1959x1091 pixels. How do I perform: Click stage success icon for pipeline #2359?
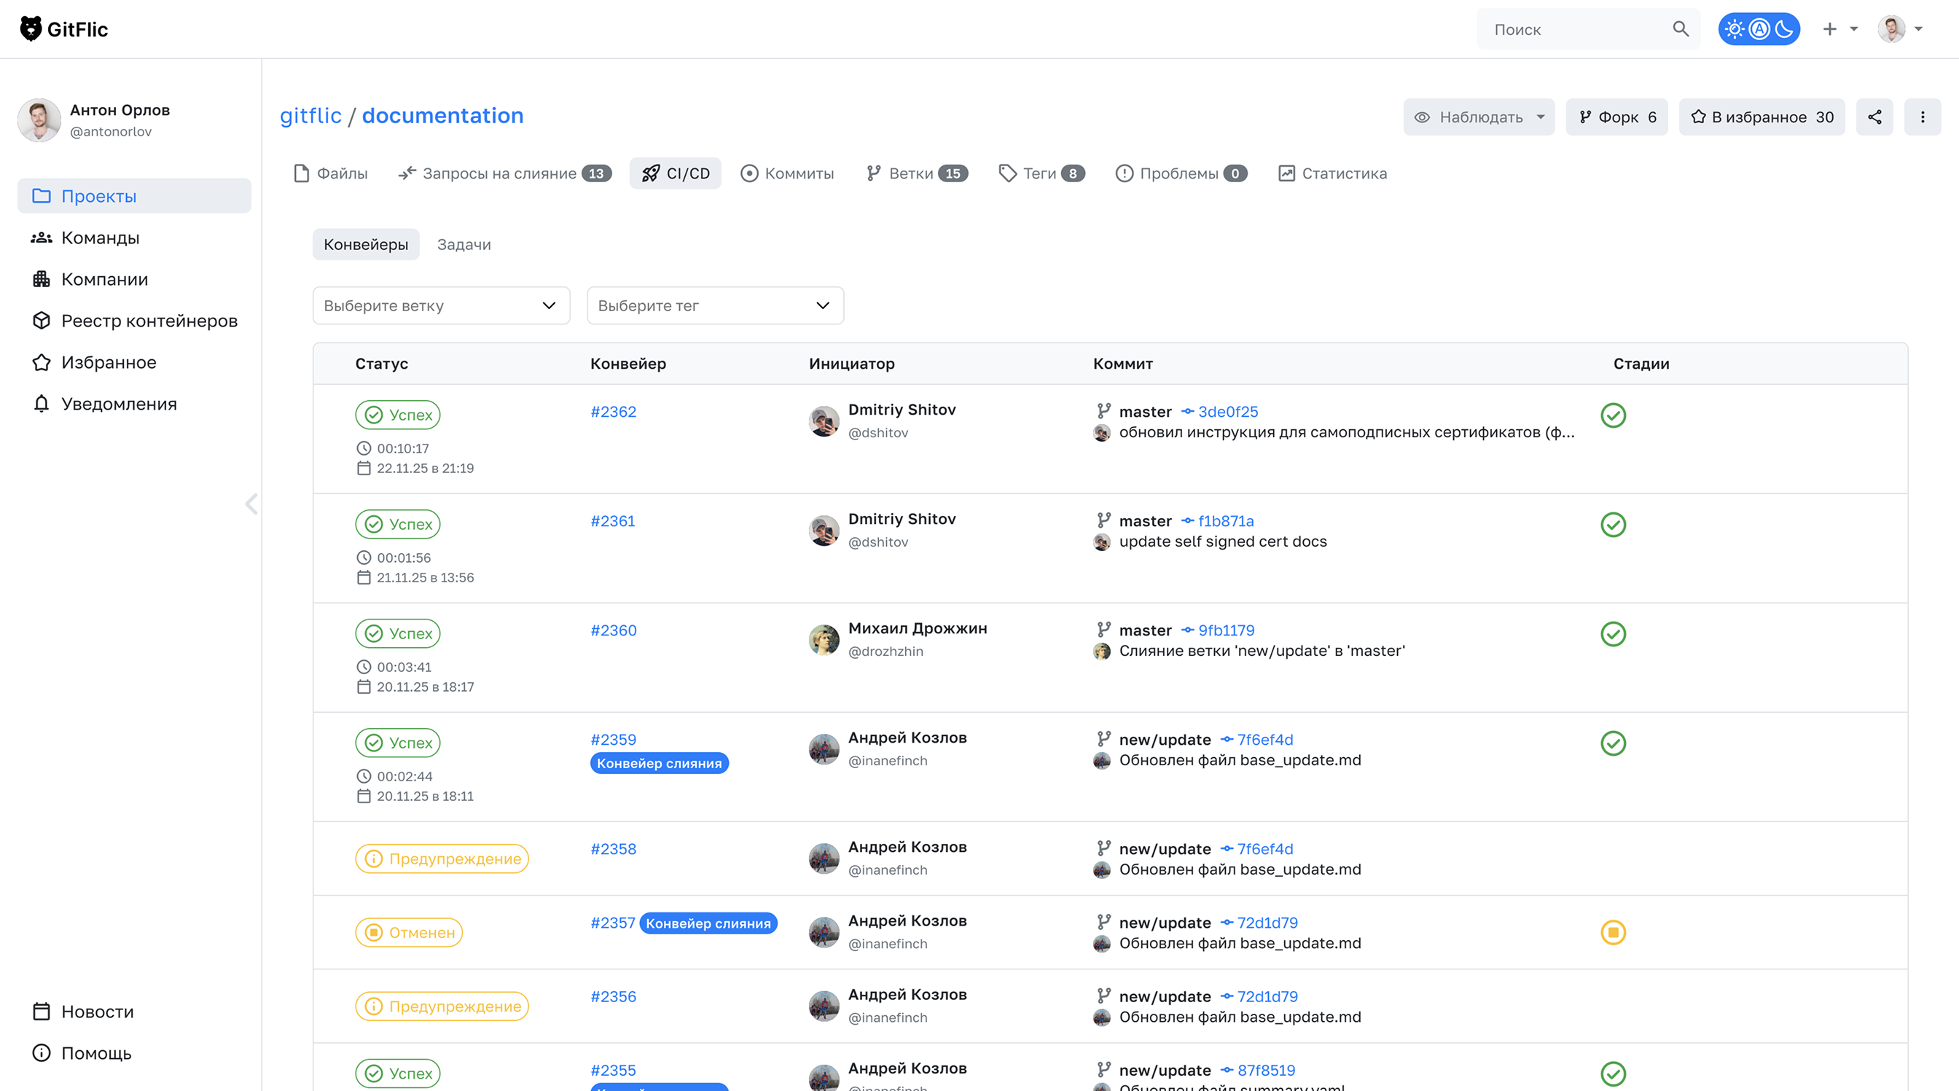[x=1613, y=743]
